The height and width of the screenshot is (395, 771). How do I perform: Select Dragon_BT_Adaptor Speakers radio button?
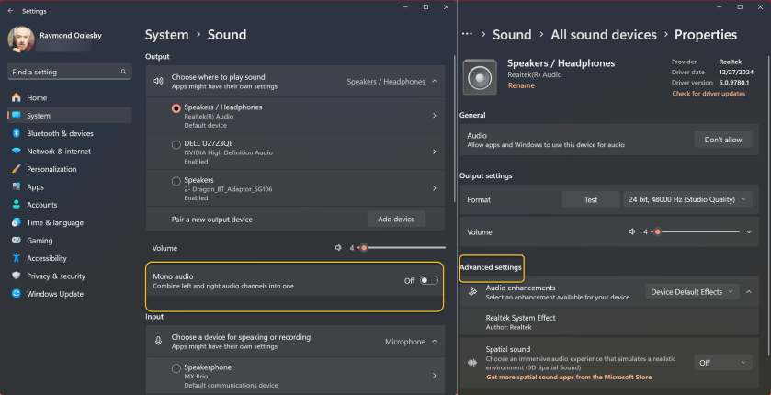(x=176, y=181)
